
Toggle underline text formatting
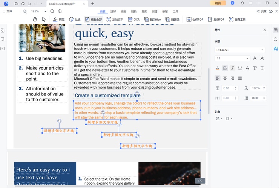click(240, 68)
